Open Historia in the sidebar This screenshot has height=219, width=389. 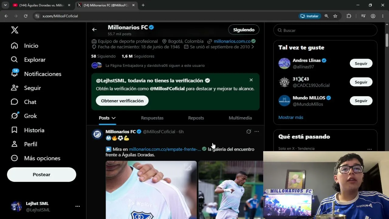click(27, 130)
